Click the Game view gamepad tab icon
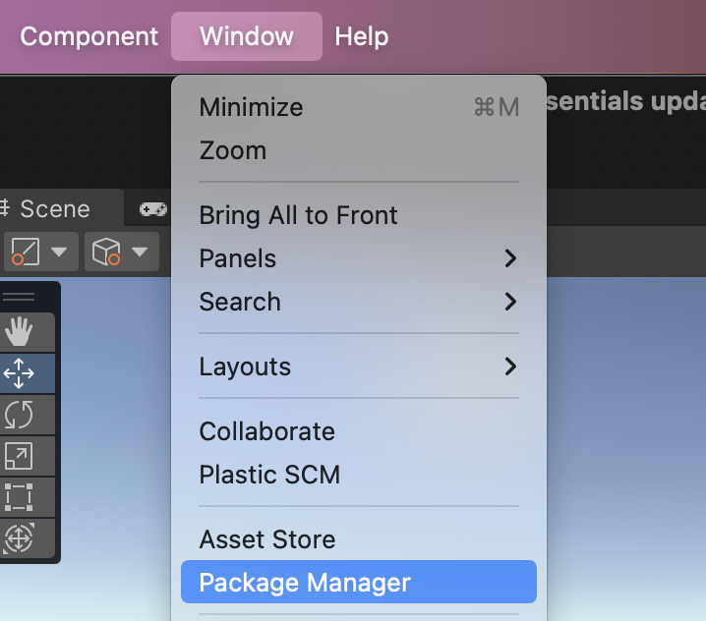706x621 pixels. 152,208
